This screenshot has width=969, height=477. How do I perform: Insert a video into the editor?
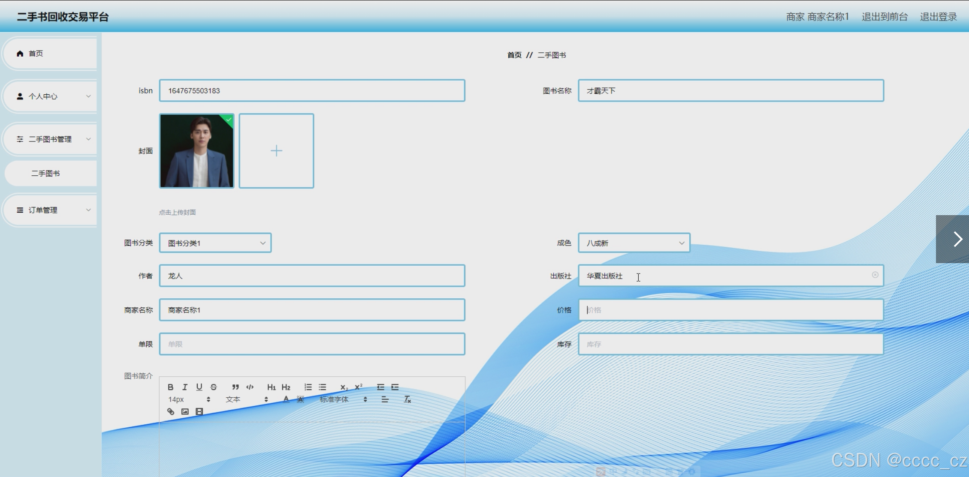coord(199,411)
